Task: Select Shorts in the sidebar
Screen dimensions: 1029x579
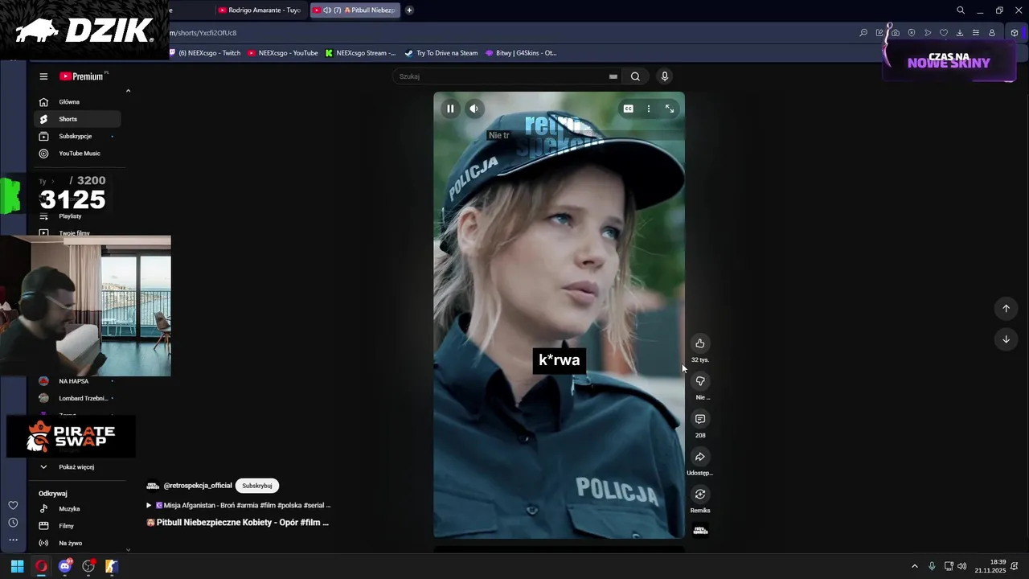Action: 77,119
